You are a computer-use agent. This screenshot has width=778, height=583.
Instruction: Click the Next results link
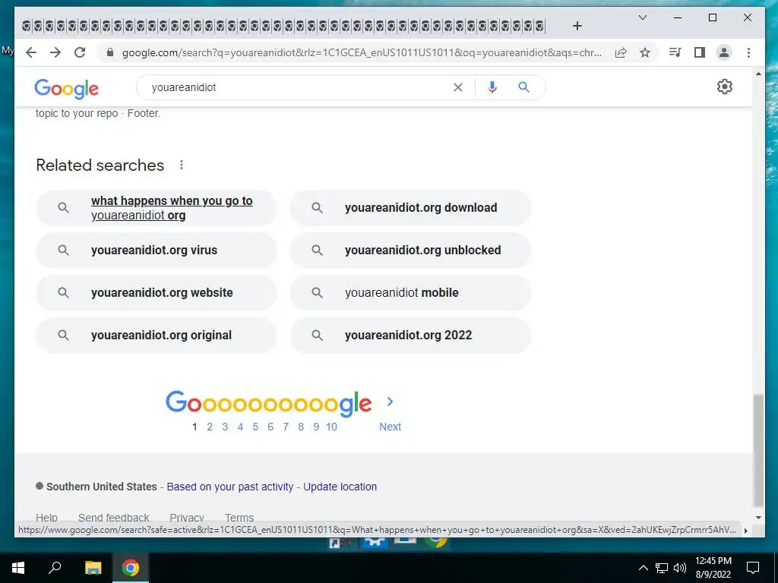tap(390, 427)
